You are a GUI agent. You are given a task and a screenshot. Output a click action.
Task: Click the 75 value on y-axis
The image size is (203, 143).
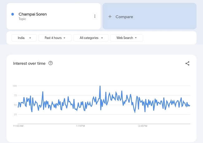[x=15, y=95]
